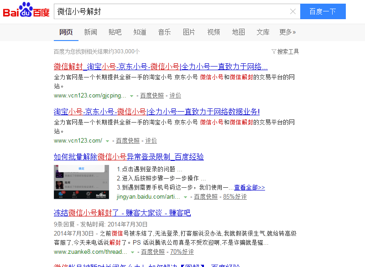This screenshot has width=365, height=267.
Task: Click the 搜索工具 filter icon
Action: 274,51
